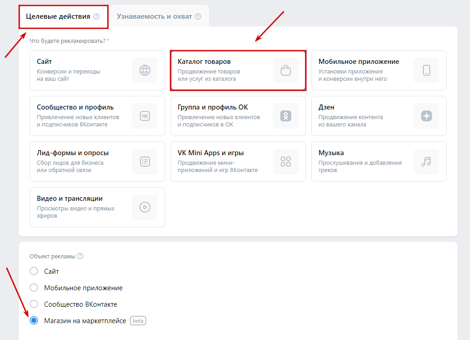Click the VK Mini Apps grid icon

(286, 162)
